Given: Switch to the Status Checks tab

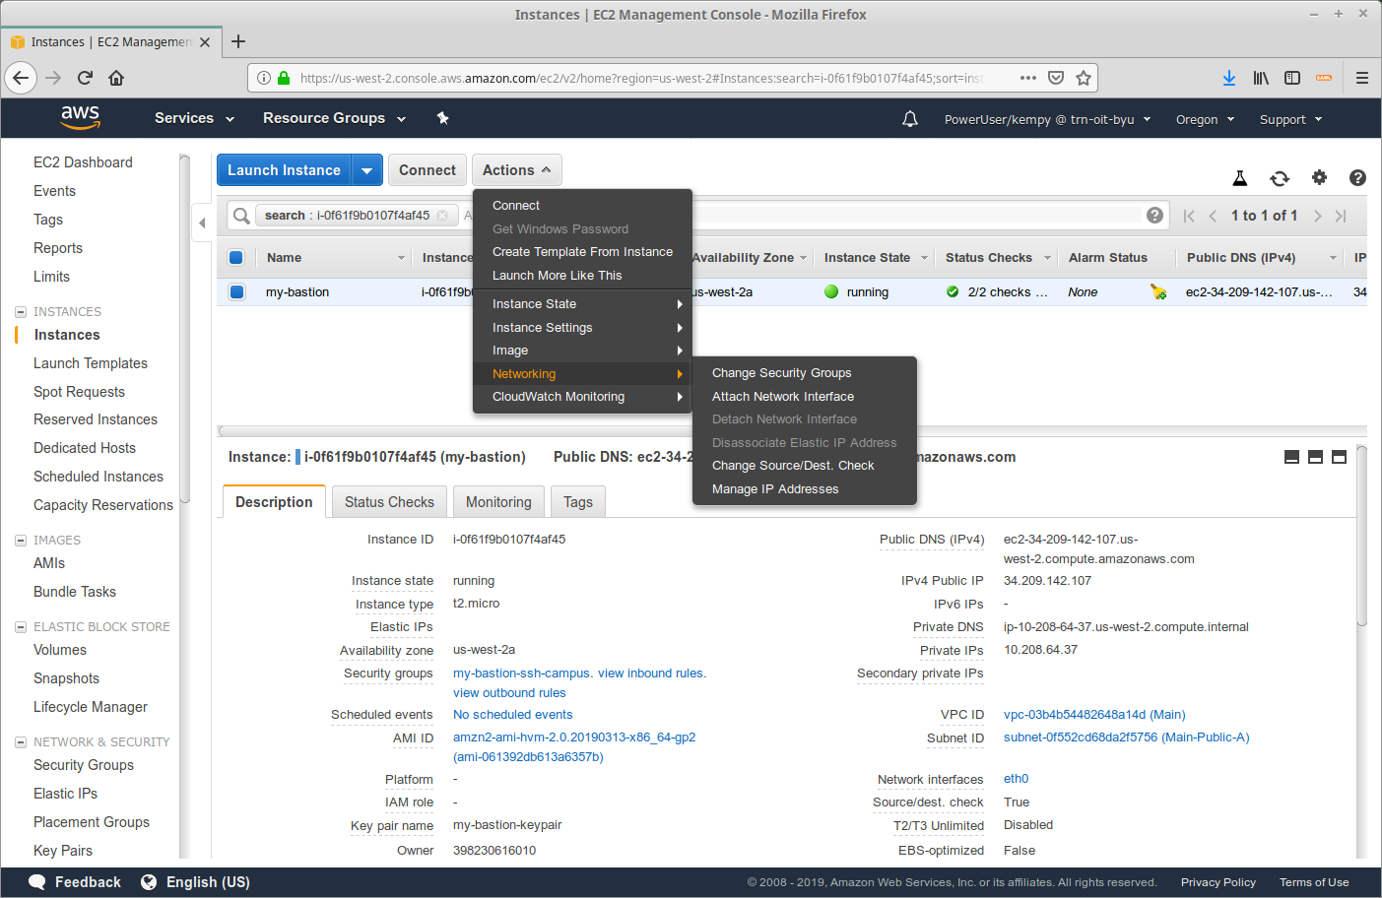Looking at the screenshot, I should (389, 502).
